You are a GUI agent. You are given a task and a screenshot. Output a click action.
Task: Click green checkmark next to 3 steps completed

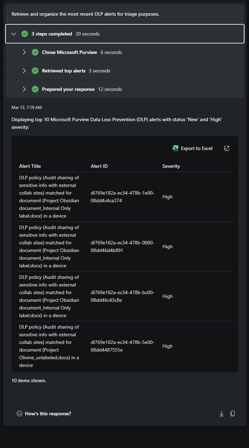(25, 34)
